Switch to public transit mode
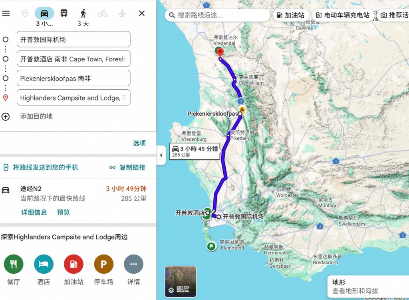Image resolution: width=409 pixels, height=300 pixels. click(x=64, y=13)
